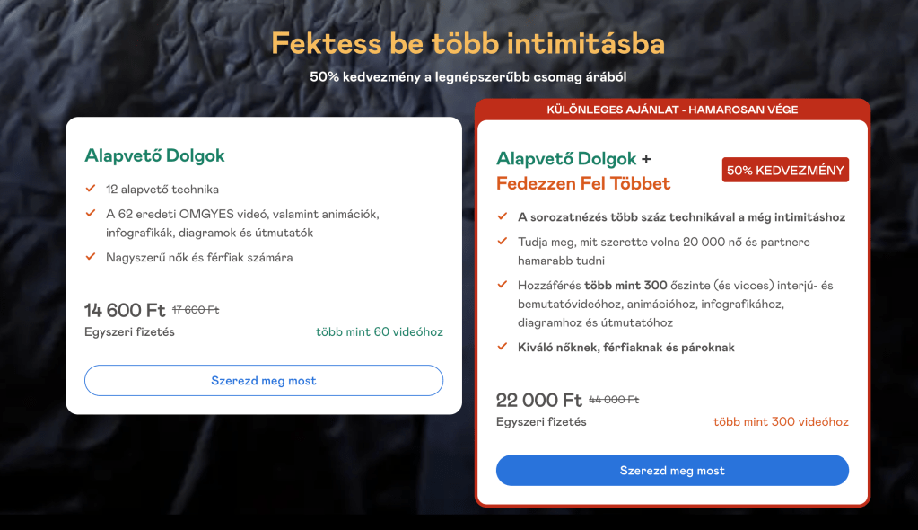Click checkmark beside "12 alapvető technika"
Screen dimensions: 918x530
(90, 189)
